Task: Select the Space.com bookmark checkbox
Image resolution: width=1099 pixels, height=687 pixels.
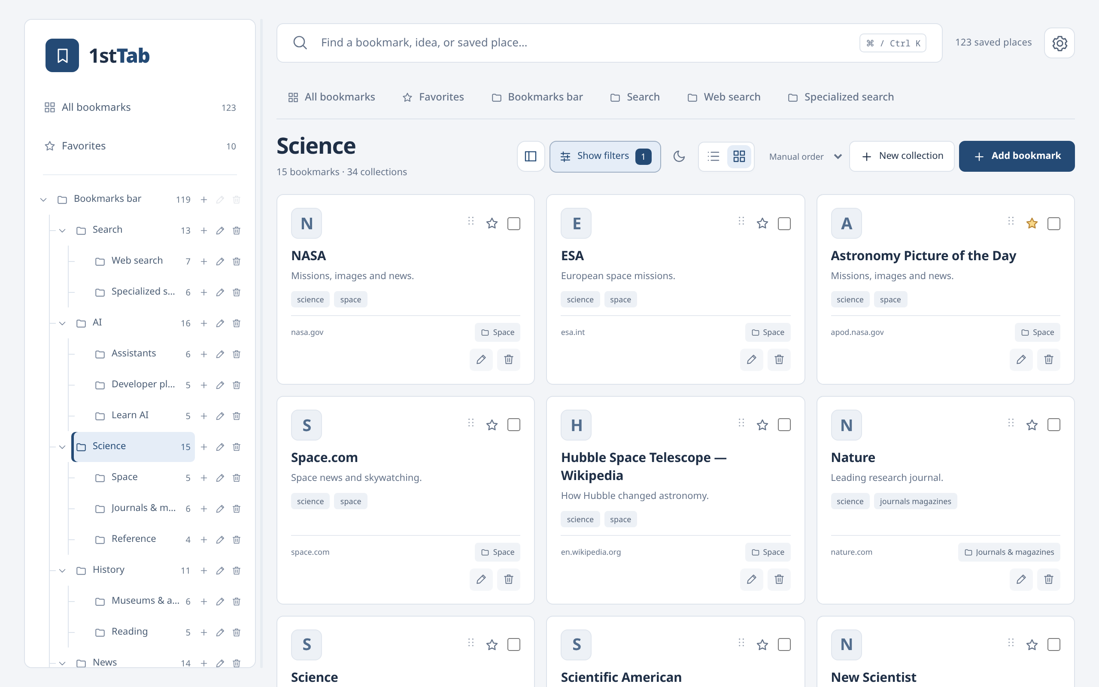Action: (513, 424)
